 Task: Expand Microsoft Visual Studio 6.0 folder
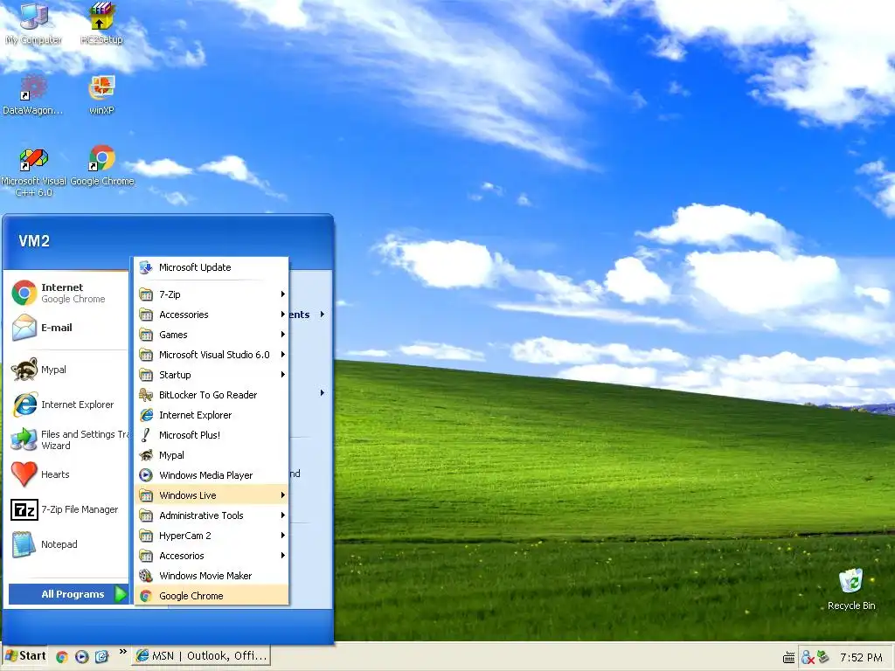[212, 355]
